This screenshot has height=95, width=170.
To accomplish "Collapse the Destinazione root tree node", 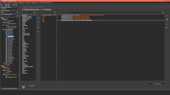I will point(1,66).
